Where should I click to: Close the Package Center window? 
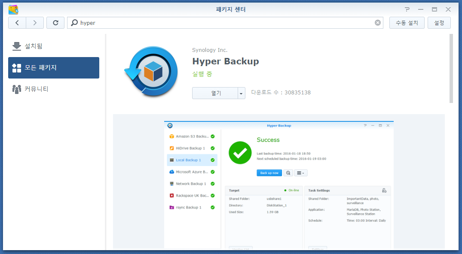pos(448,9)
